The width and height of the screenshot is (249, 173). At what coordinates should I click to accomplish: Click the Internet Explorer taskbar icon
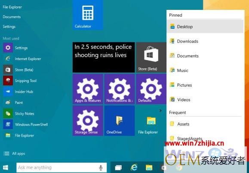pos(134,167)
